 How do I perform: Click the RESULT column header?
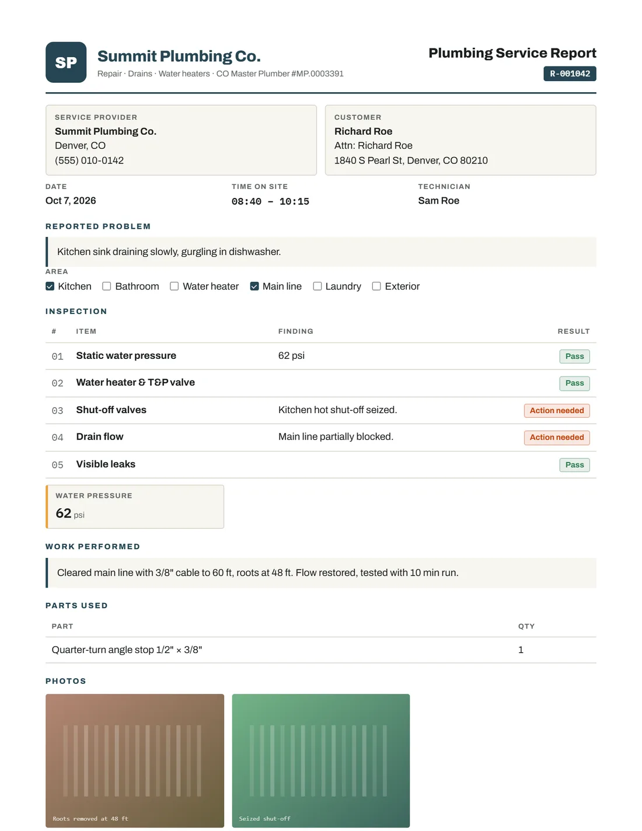click(x=574, y=331)
